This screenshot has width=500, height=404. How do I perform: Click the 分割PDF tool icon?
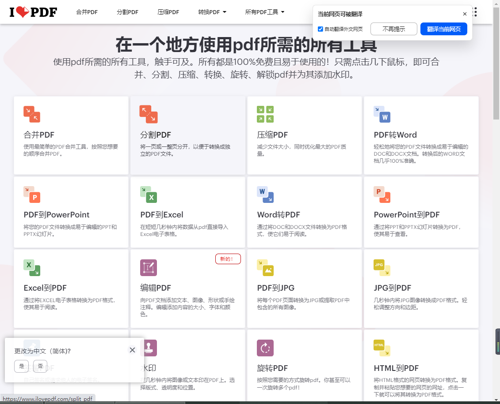pyautogui.click(x=149, y=114)
